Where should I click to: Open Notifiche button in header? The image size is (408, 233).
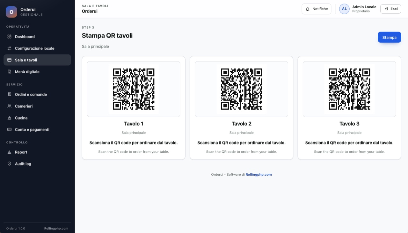[317, 9]
